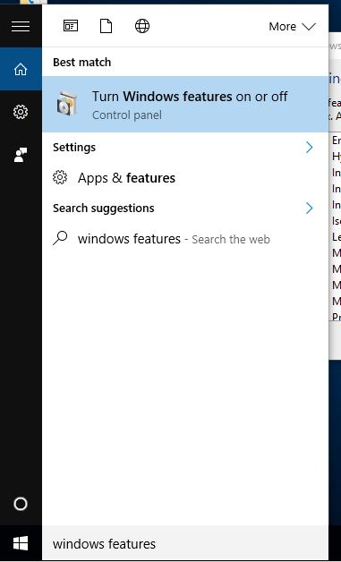Expand Search suggestions chevron
Viewport: 341px width, 562px height.
[x=309, y=209]
